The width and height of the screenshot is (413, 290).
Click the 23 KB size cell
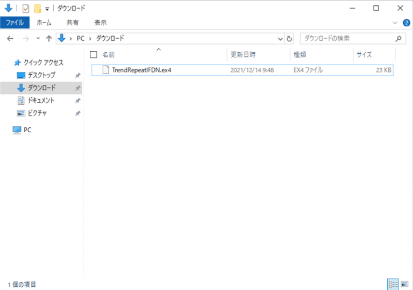point(383,70)
